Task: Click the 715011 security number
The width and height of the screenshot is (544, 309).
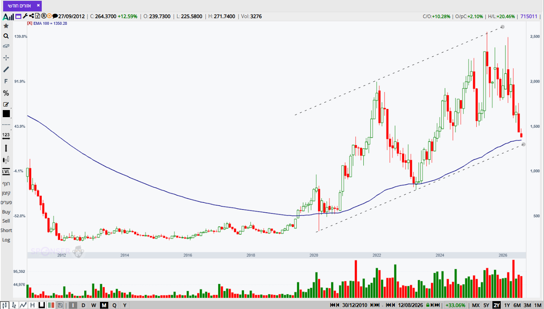Action: coord(529,16)
